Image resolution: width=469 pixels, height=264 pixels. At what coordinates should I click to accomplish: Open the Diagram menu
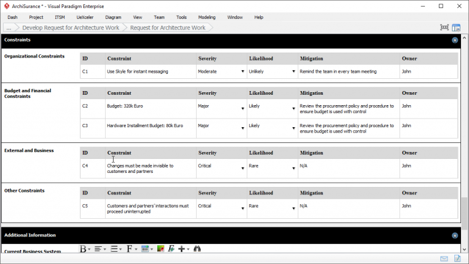[x=113, y=17]
